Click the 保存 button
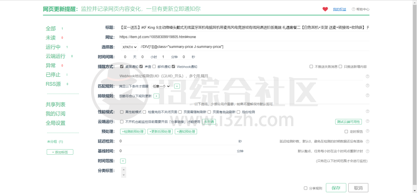The image size is (417, 193). click(336, 188)
